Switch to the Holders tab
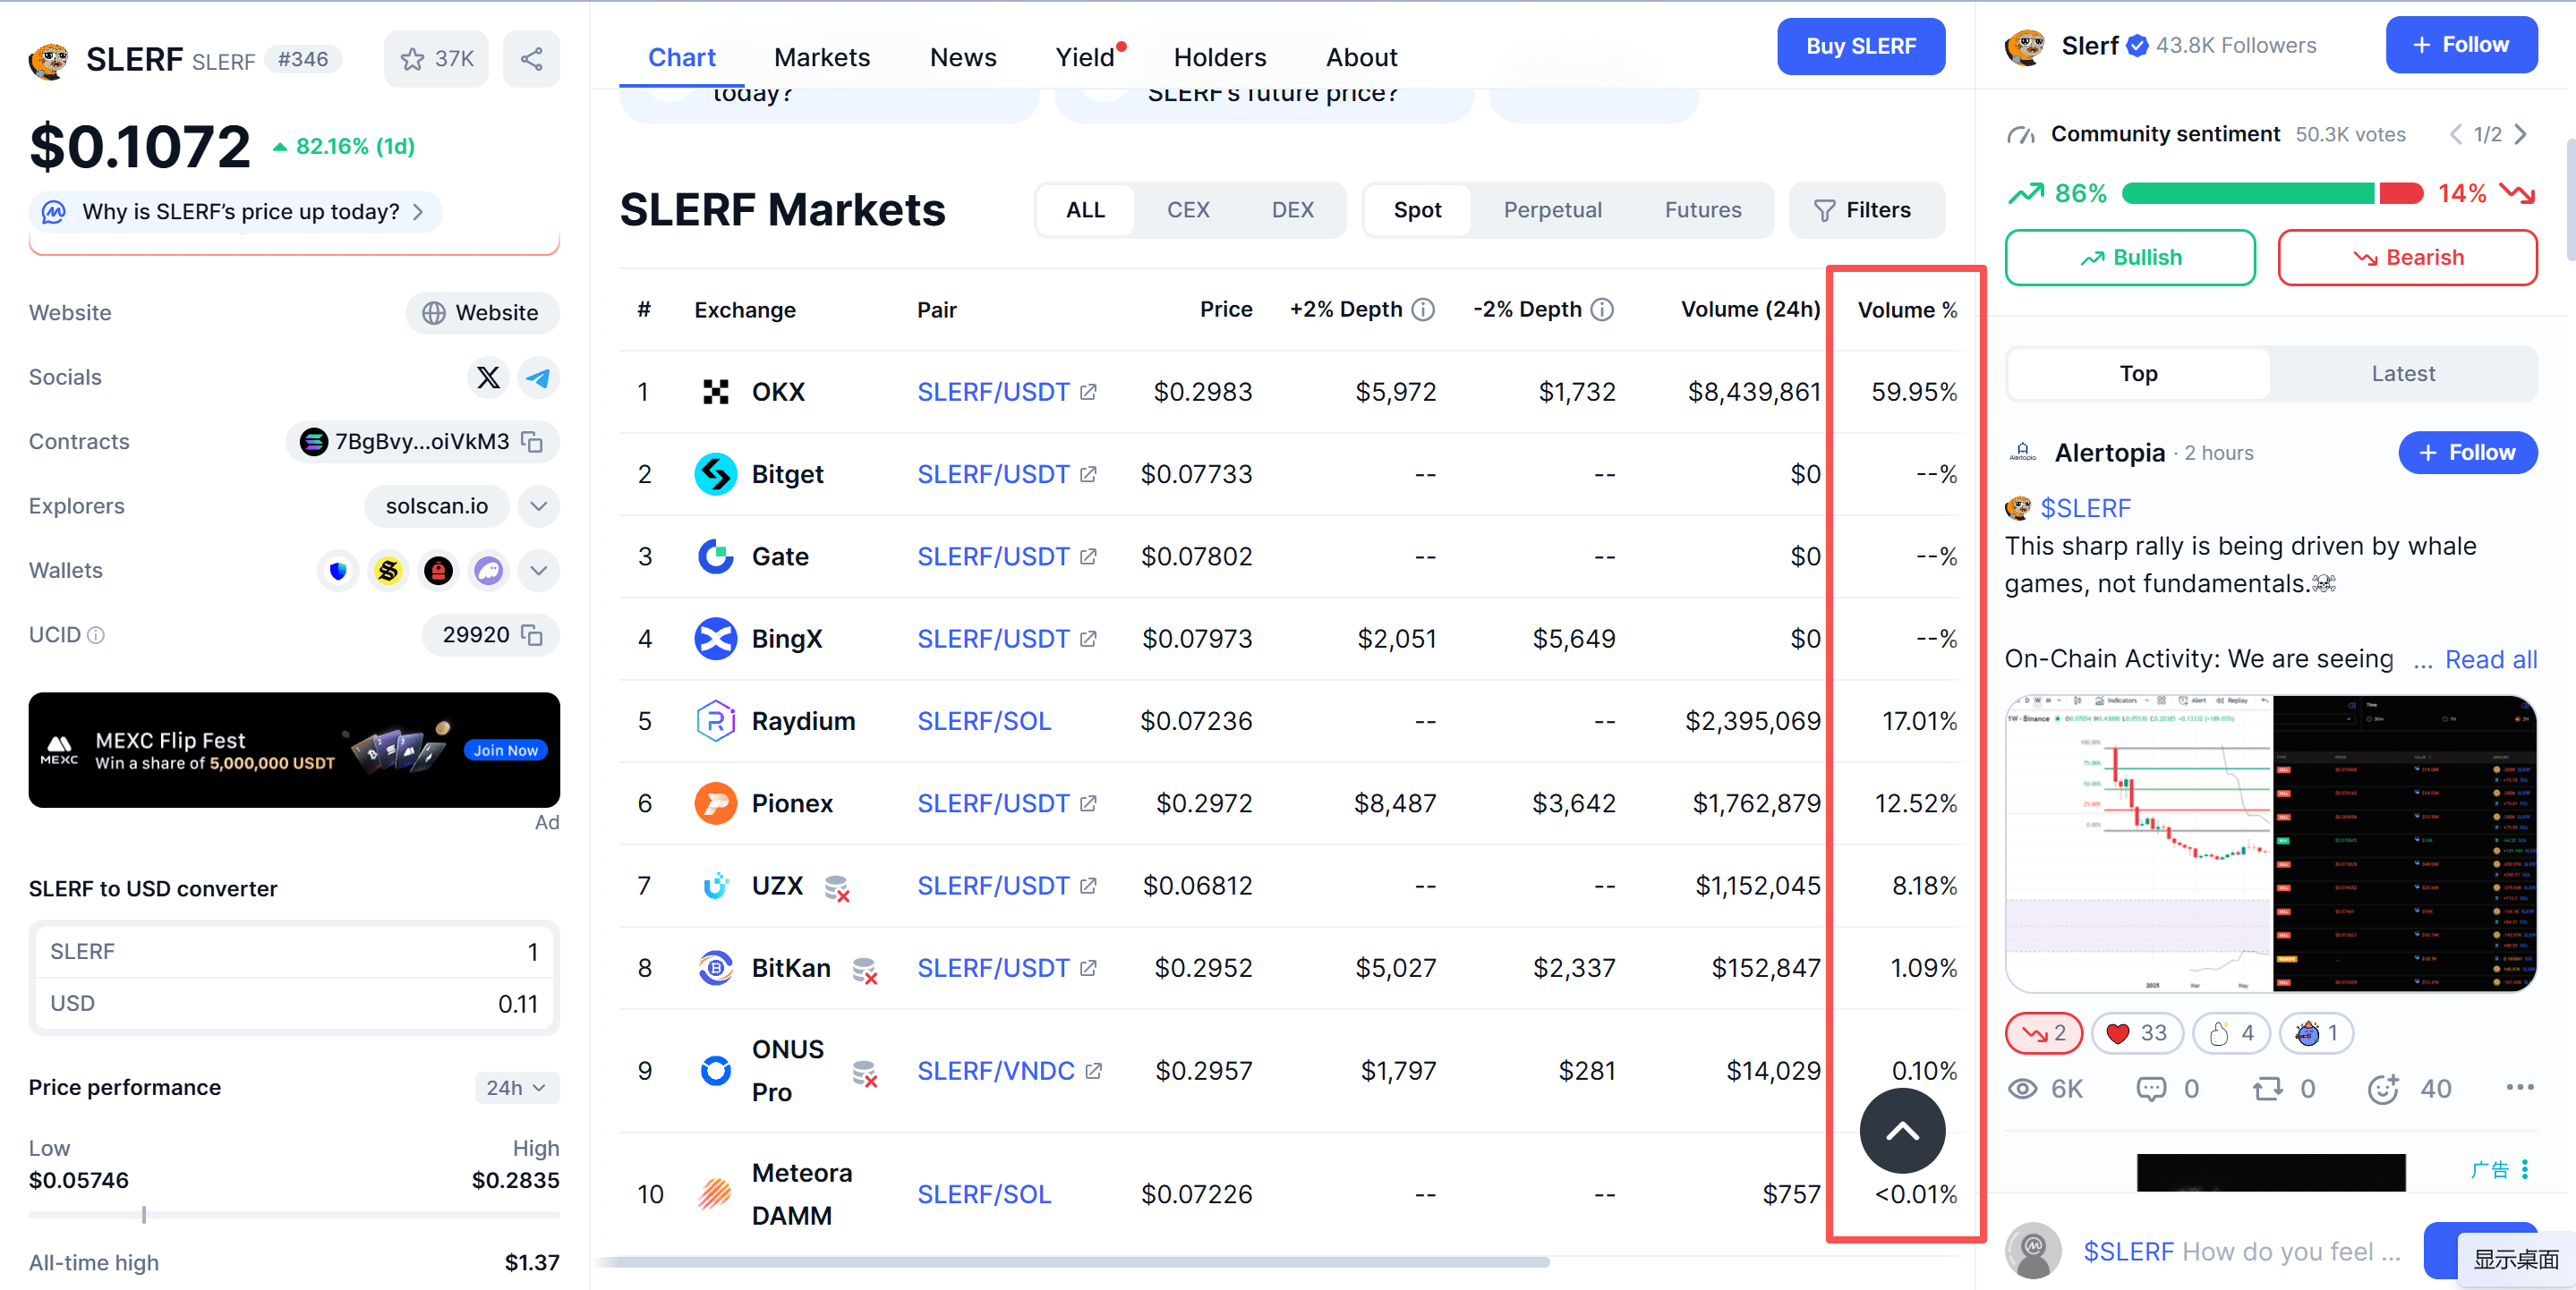Viewport: 2576px width, 1290px height. (x=1219, y=58)
